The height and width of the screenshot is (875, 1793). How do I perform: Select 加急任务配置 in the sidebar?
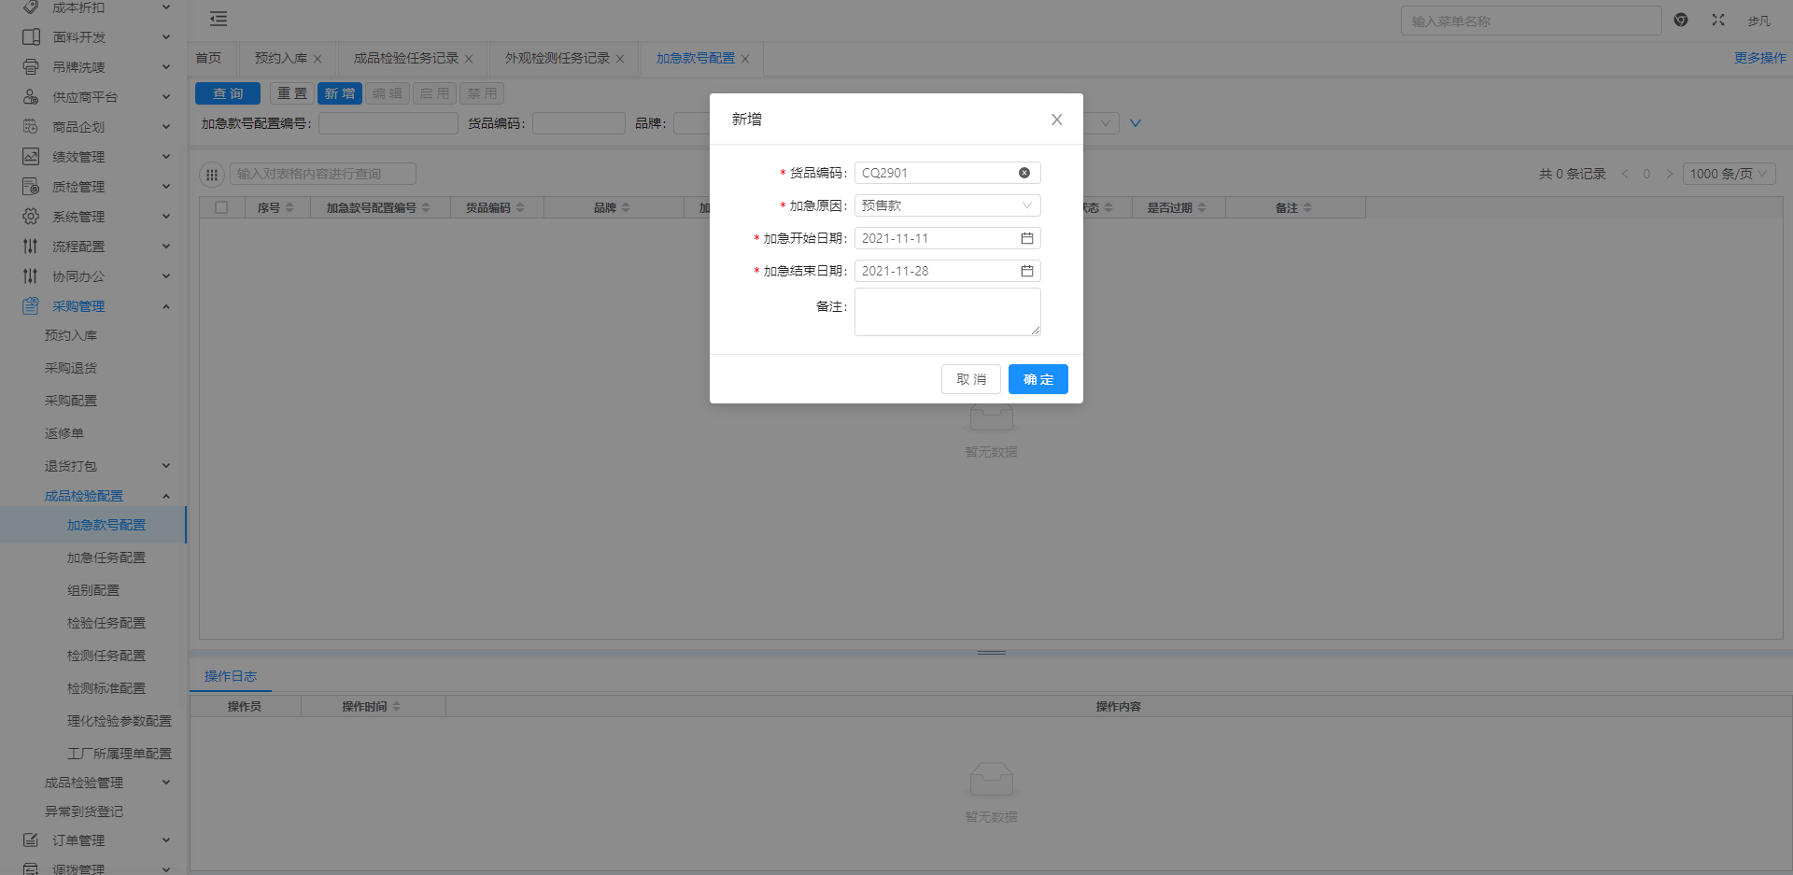pos(106,557)
